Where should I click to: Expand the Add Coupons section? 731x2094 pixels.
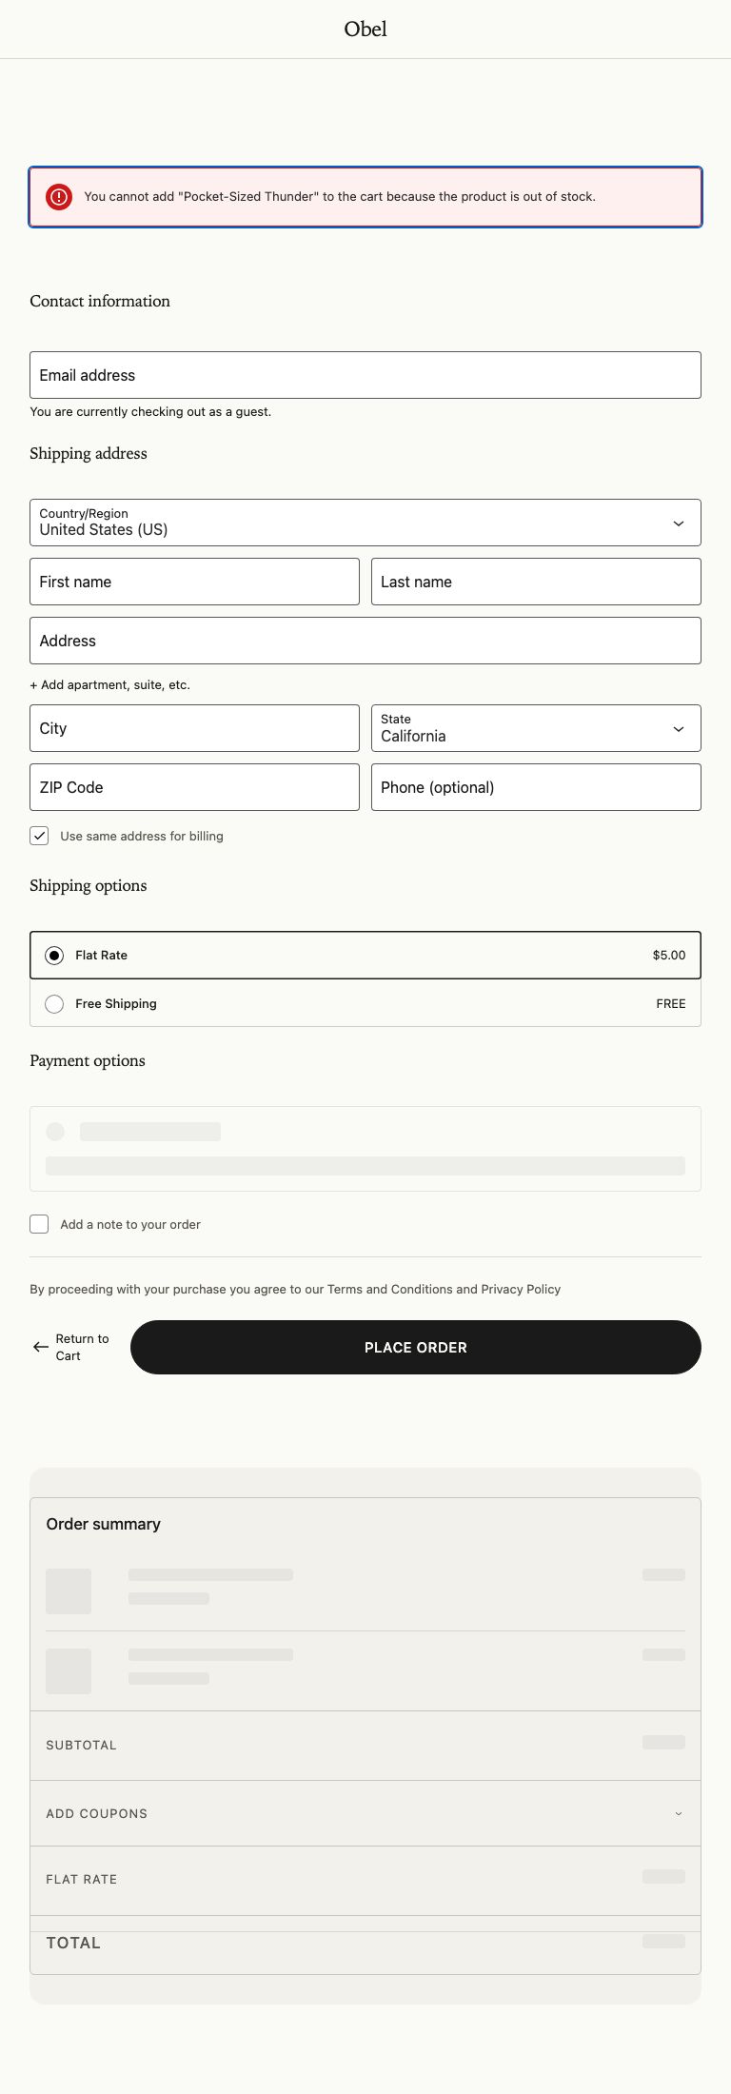pyautogui.click(x=365, y=1813)
